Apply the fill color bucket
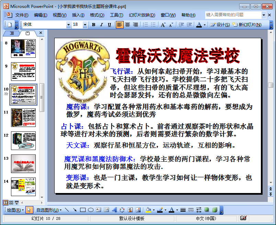 [x=148, y=210]
